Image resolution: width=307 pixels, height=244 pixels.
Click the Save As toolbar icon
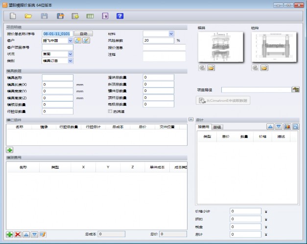click(60, 16)
